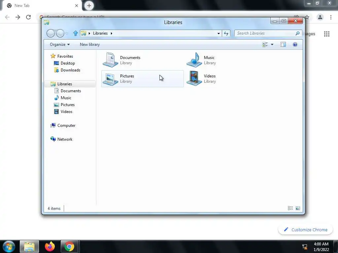Open the Music library icon in main pane
The image size is (338, 253).
(x=194, y=60)
